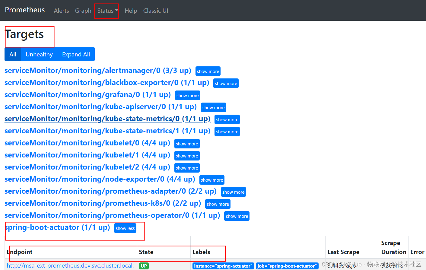Click the instance="spring-actuator" label badge
The image size is (426, 270).
[223, 266]
